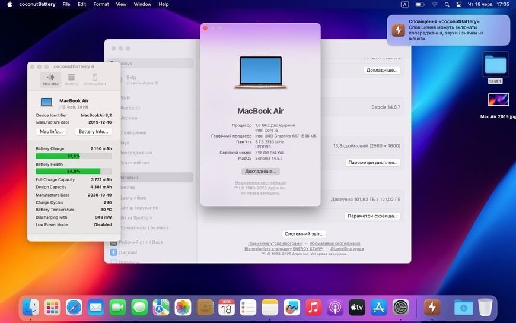Click Charge Cycles value 296
Viewport: 516px width, 323px height.
[x=107, y=202]
